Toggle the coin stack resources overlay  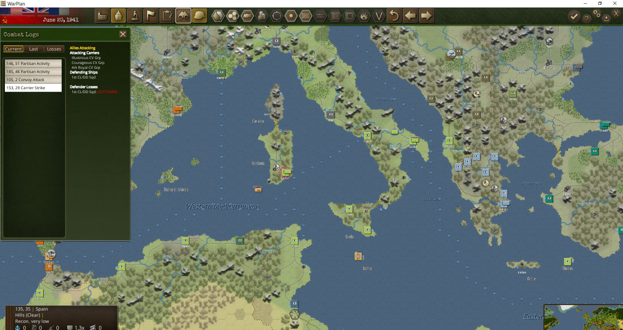(262, 16)
